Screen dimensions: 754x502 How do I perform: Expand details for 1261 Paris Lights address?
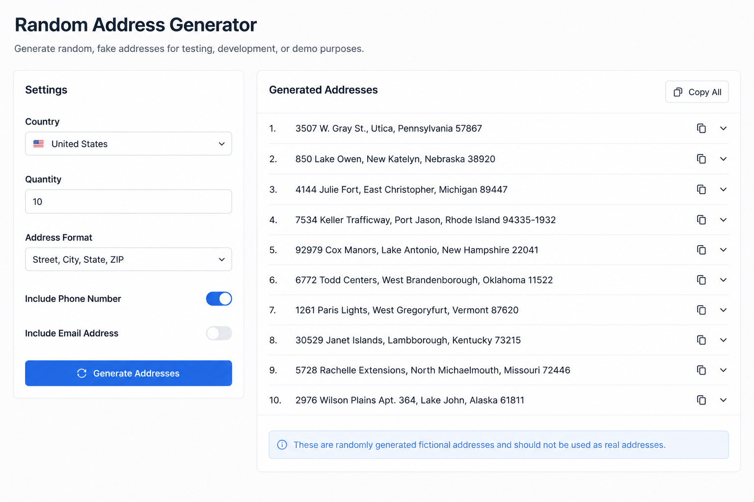[723, 310]
